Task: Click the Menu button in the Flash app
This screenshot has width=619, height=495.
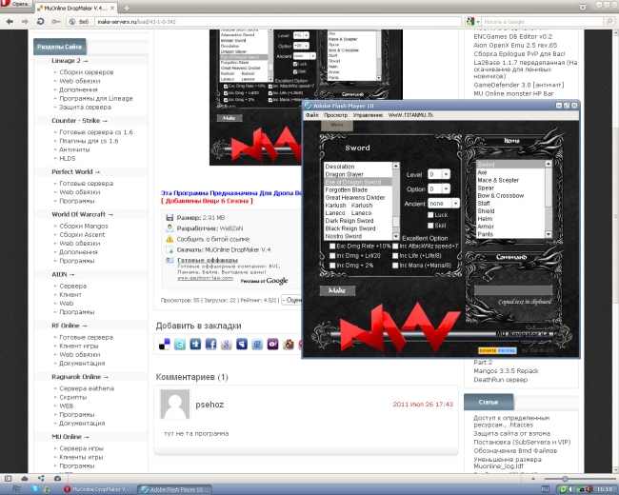Action: [x=337, y=125]
